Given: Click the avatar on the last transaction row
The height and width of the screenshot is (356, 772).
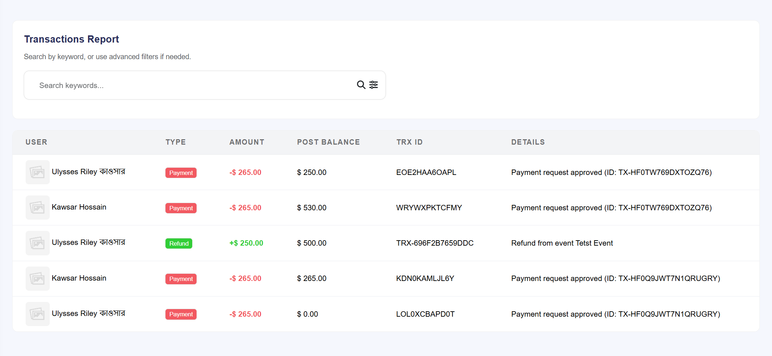Looking at the screenshot, I should [x=37, y=313].
